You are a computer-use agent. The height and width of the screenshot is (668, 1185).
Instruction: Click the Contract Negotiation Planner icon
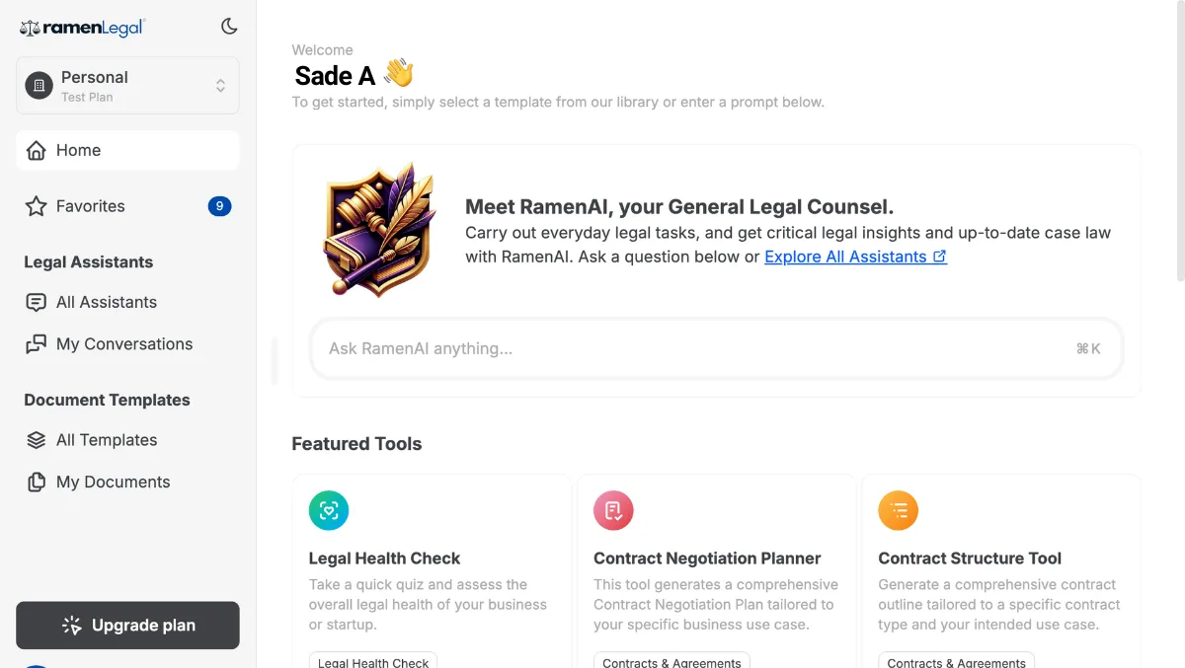(x=613, y=511)
